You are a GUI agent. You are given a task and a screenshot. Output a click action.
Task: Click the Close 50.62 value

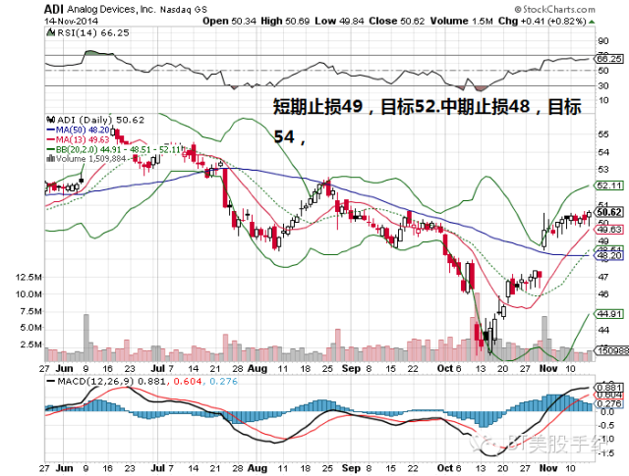[397, 21]
